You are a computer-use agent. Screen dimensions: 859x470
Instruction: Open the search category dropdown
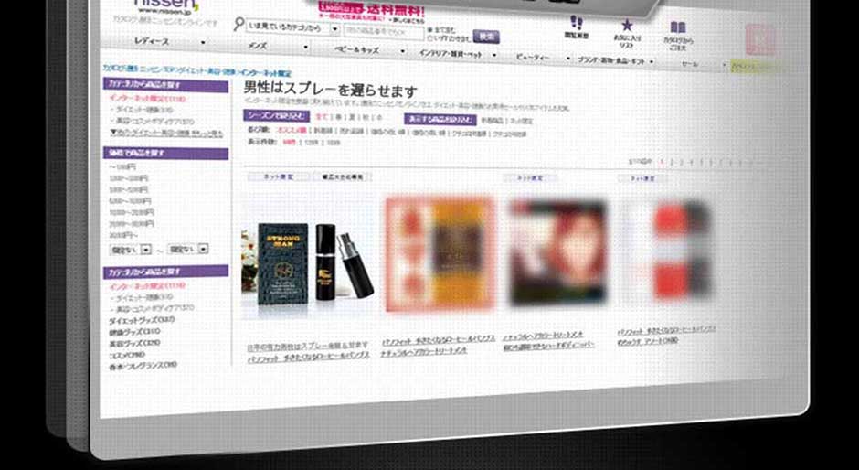(x=292, y=27)
